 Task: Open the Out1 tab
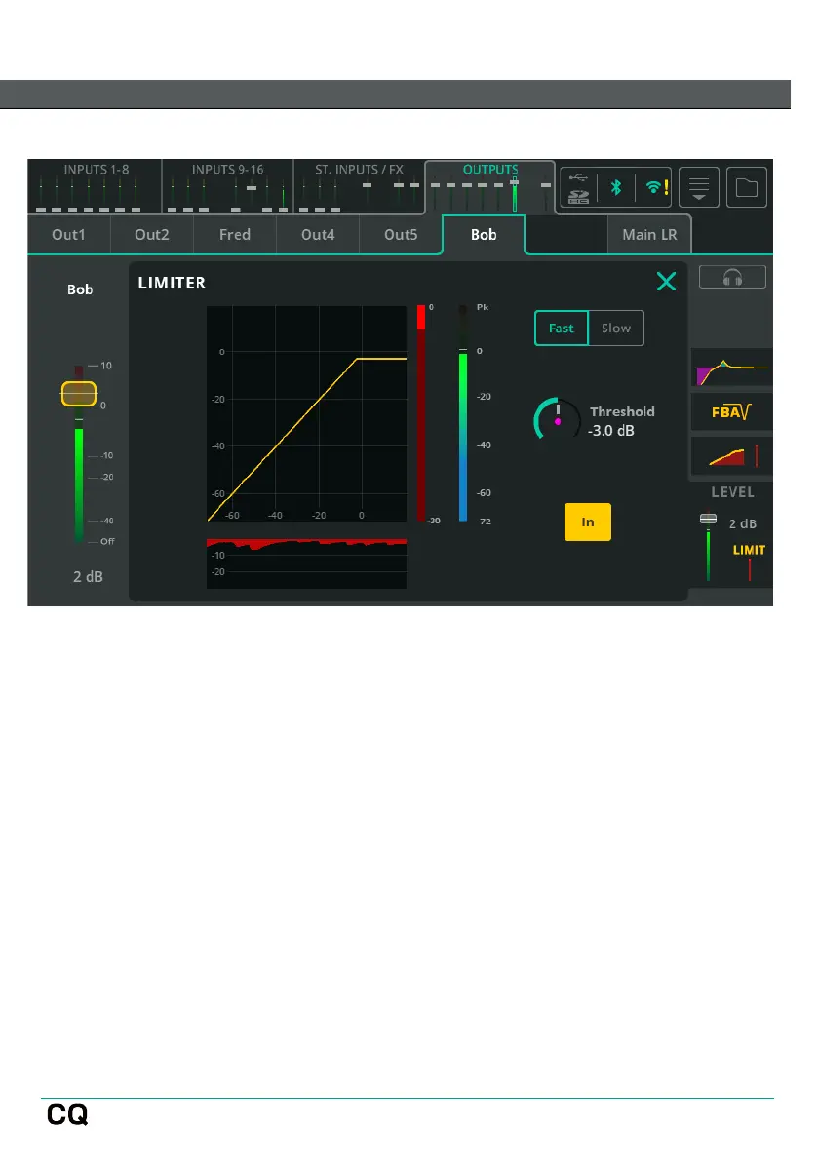coord(69,235)
